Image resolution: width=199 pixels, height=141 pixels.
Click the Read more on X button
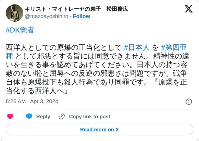coord(99,130)
